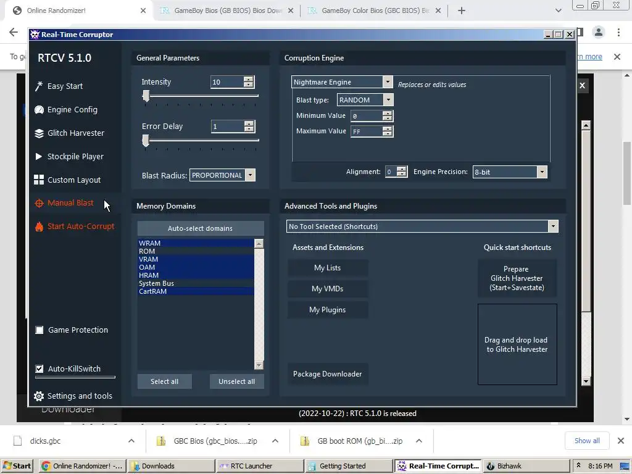Click the Error Delay slider handle
Viewport: 632px width, 474px height.
pyautogui.click(x=146, y=141)
